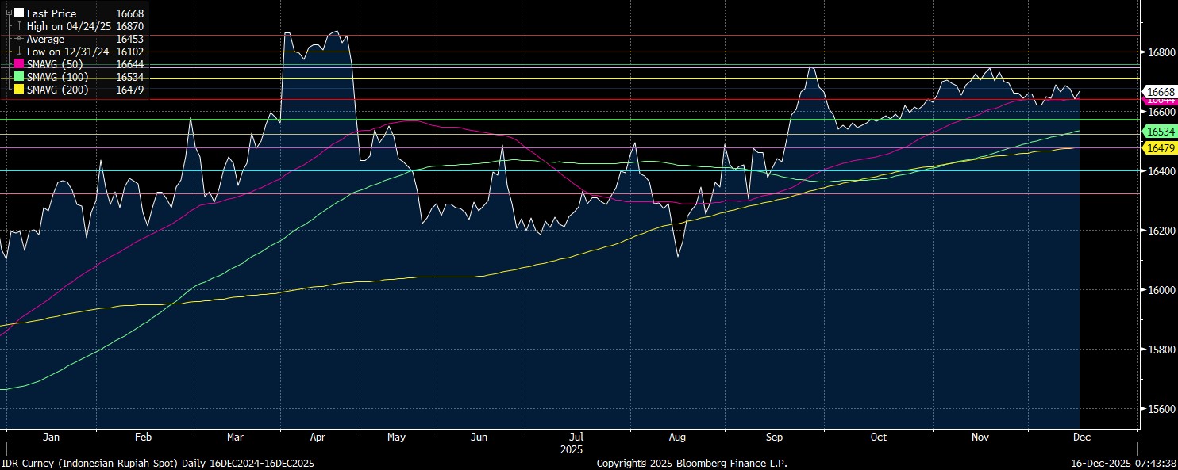The image size is (1178, 470).
Task: Click the white Last Price color swatch
Action: point(19,13)
